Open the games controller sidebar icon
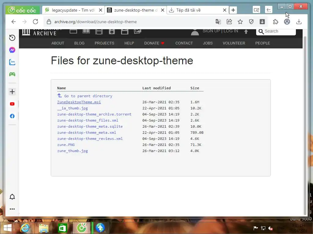The image size is (313, 234). click(12, 74)
